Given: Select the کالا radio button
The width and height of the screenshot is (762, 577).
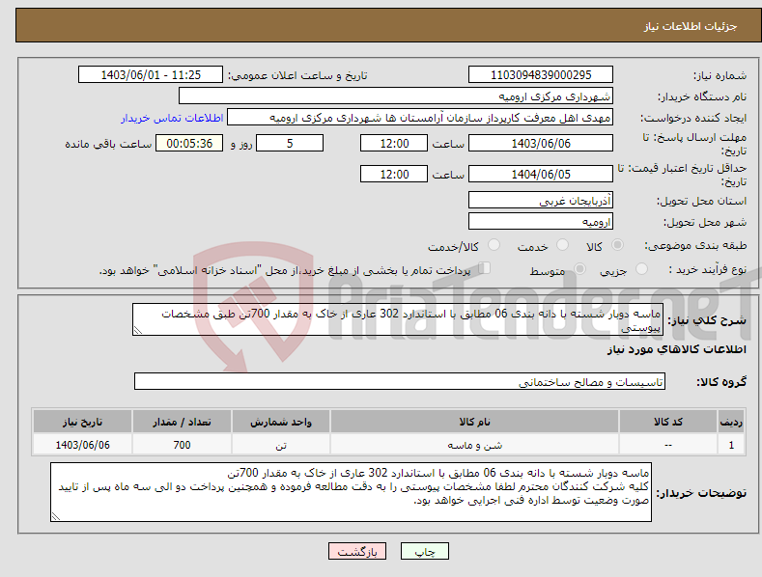Looking at the screenshot, I should [617, 245].
